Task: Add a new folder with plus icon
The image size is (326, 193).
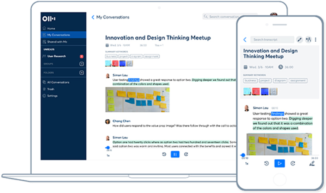Action: click(x=81, y=73)
